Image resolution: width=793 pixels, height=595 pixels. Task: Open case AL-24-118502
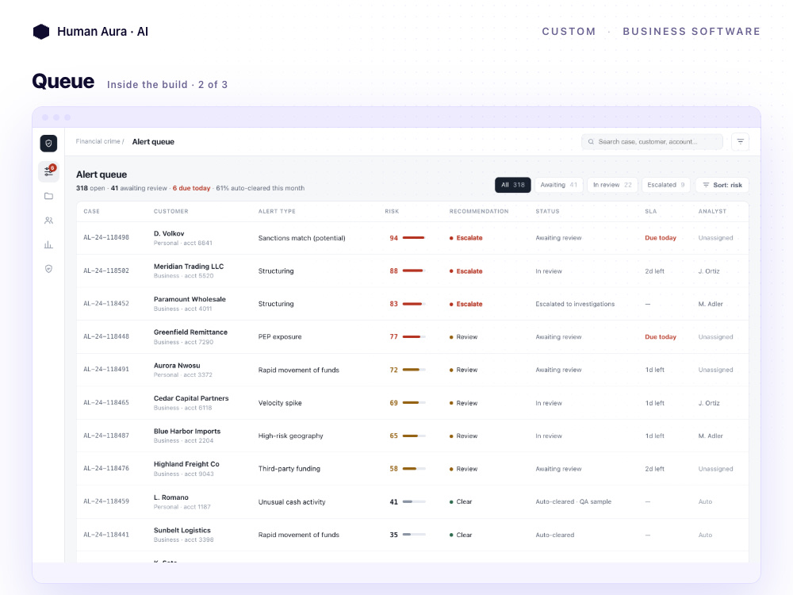[106, 271]
